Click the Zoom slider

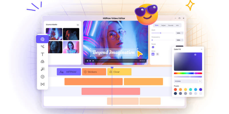[163, 33]
